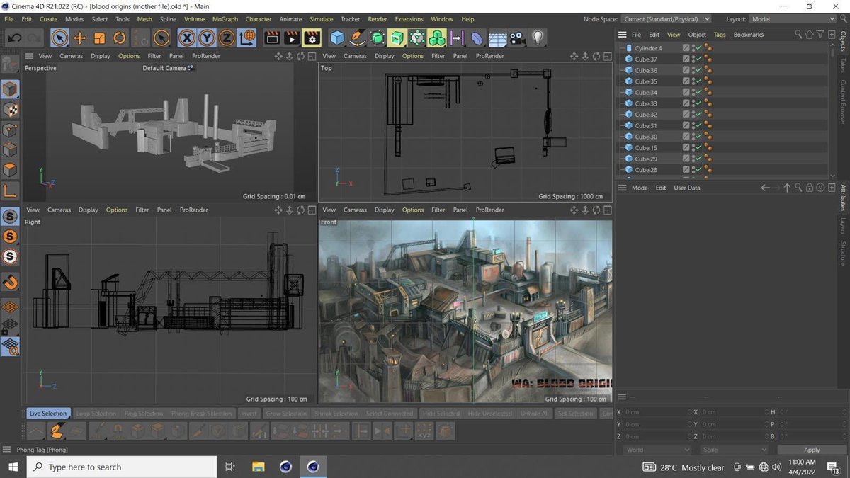The height and width of the screenshot is (478, 850).
Task: Click the Apply button in Coordinates
Action: 812,450
